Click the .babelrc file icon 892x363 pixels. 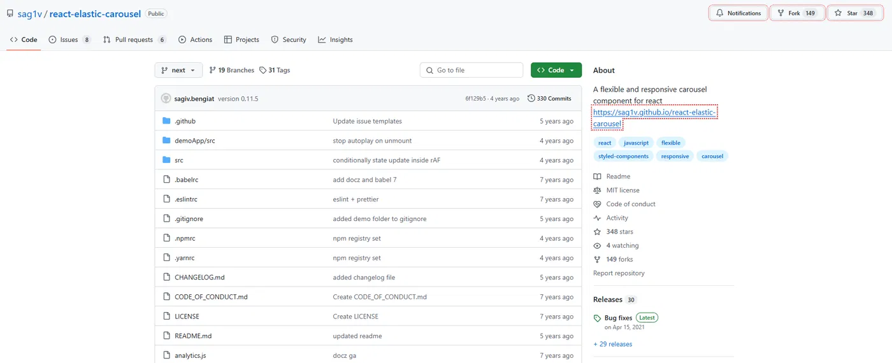[x=166, y=180]
